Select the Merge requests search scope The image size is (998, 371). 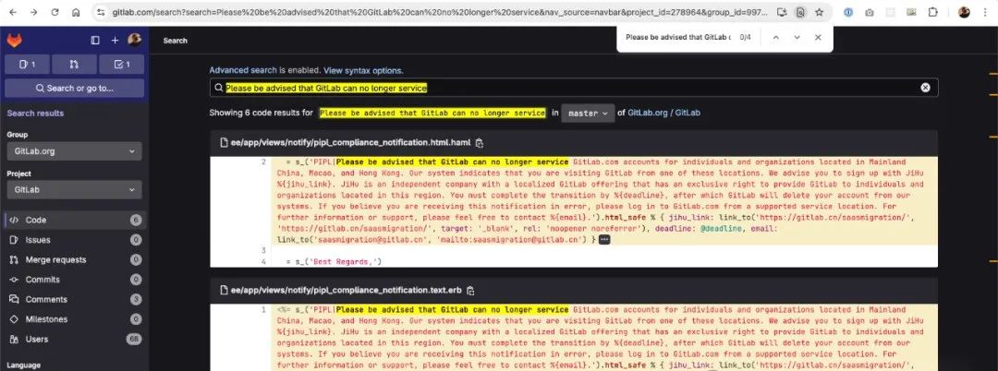click(75, 260)
